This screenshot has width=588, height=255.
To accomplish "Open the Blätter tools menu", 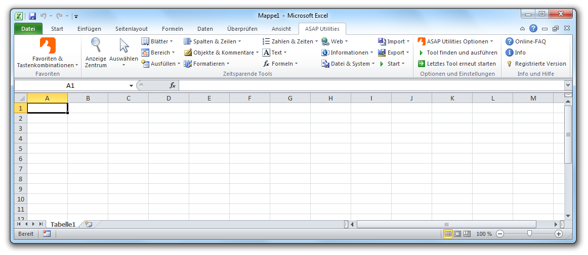I will 157,41.
